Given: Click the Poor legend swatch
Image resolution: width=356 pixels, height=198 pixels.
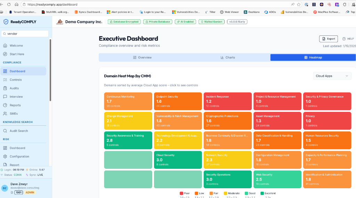Looking at the screenshot, I should pos(181,193).
